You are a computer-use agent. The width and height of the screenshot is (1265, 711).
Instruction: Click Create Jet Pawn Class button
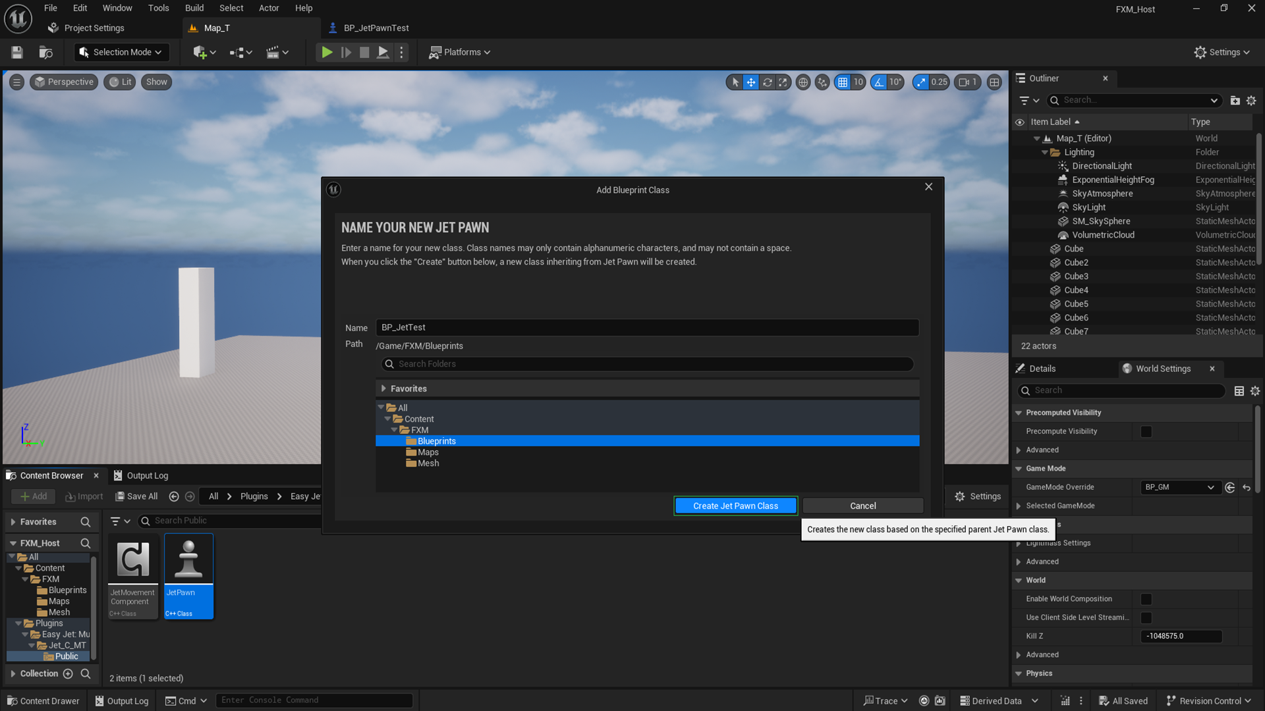coord(735,506)
